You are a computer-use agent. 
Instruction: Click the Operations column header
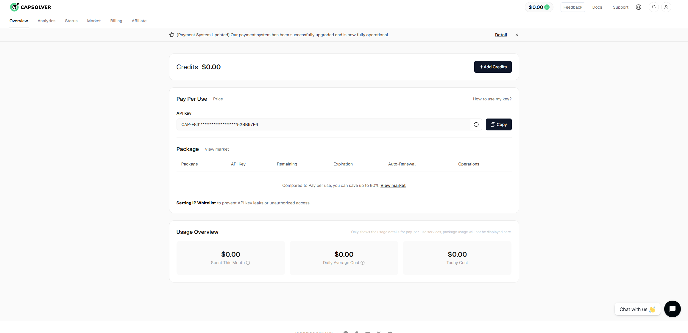(x=469, y=164)
